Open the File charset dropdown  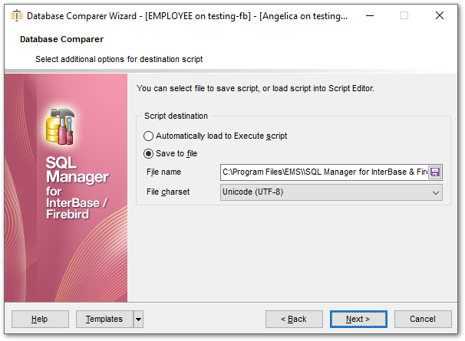436,192
